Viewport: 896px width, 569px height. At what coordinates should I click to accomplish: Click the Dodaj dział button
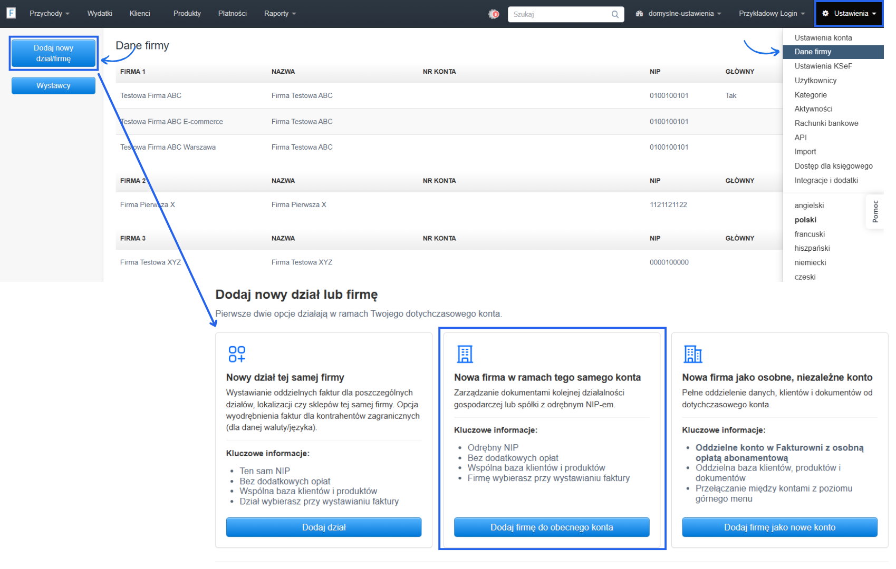[x=324, y=527]
